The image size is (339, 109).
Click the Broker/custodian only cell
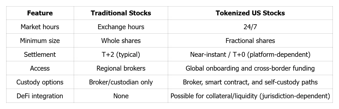[x=121, y=82]
